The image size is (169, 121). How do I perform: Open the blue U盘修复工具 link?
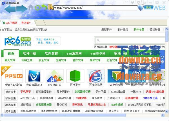(150, 98)
